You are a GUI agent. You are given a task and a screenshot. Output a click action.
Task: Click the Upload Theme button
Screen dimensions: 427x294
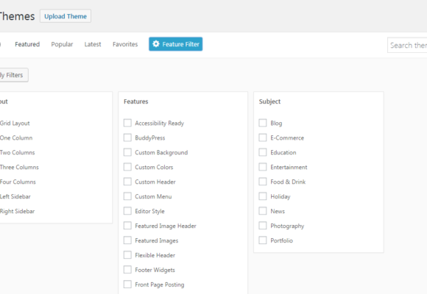pos(66,16)
